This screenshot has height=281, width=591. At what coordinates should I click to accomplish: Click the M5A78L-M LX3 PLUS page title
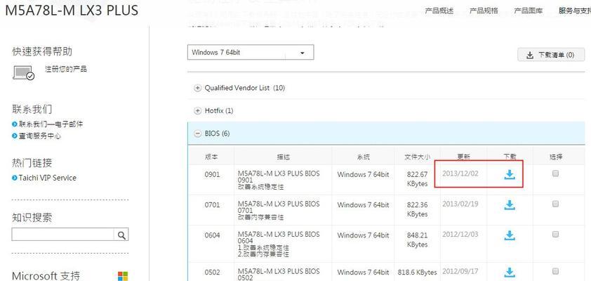pyautogui.click(x=72, y=10)
